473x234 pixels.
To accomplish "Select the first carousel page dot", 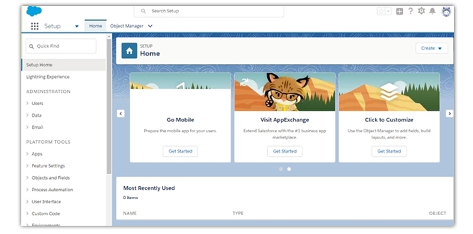I will coord(281,169).
